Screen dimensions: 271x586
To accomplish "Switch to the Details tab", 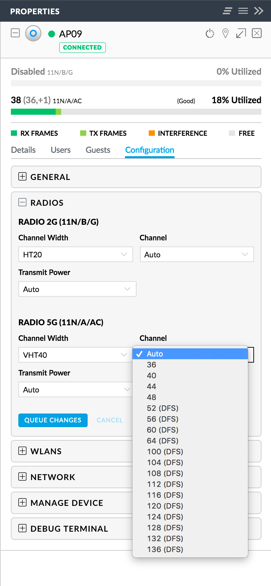I will point(23,150).
